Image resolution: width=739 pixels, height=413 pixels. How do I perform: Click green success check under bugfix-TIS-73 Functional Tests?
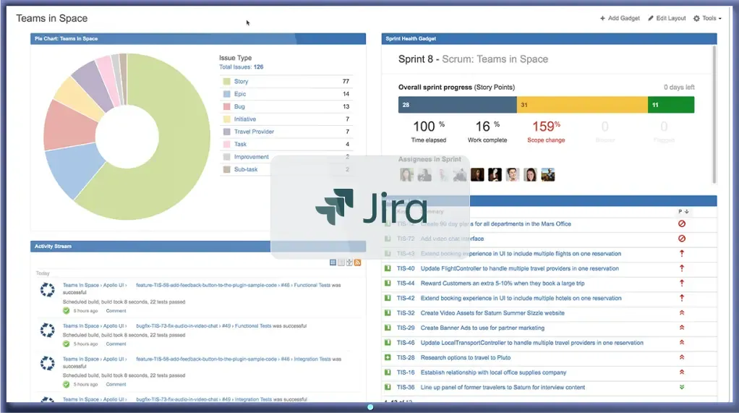[67, 344]
